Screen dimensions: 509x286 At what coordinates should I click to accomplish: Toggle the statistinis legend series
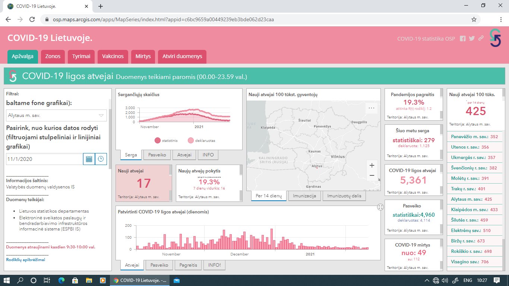click(x=166, y=140)
